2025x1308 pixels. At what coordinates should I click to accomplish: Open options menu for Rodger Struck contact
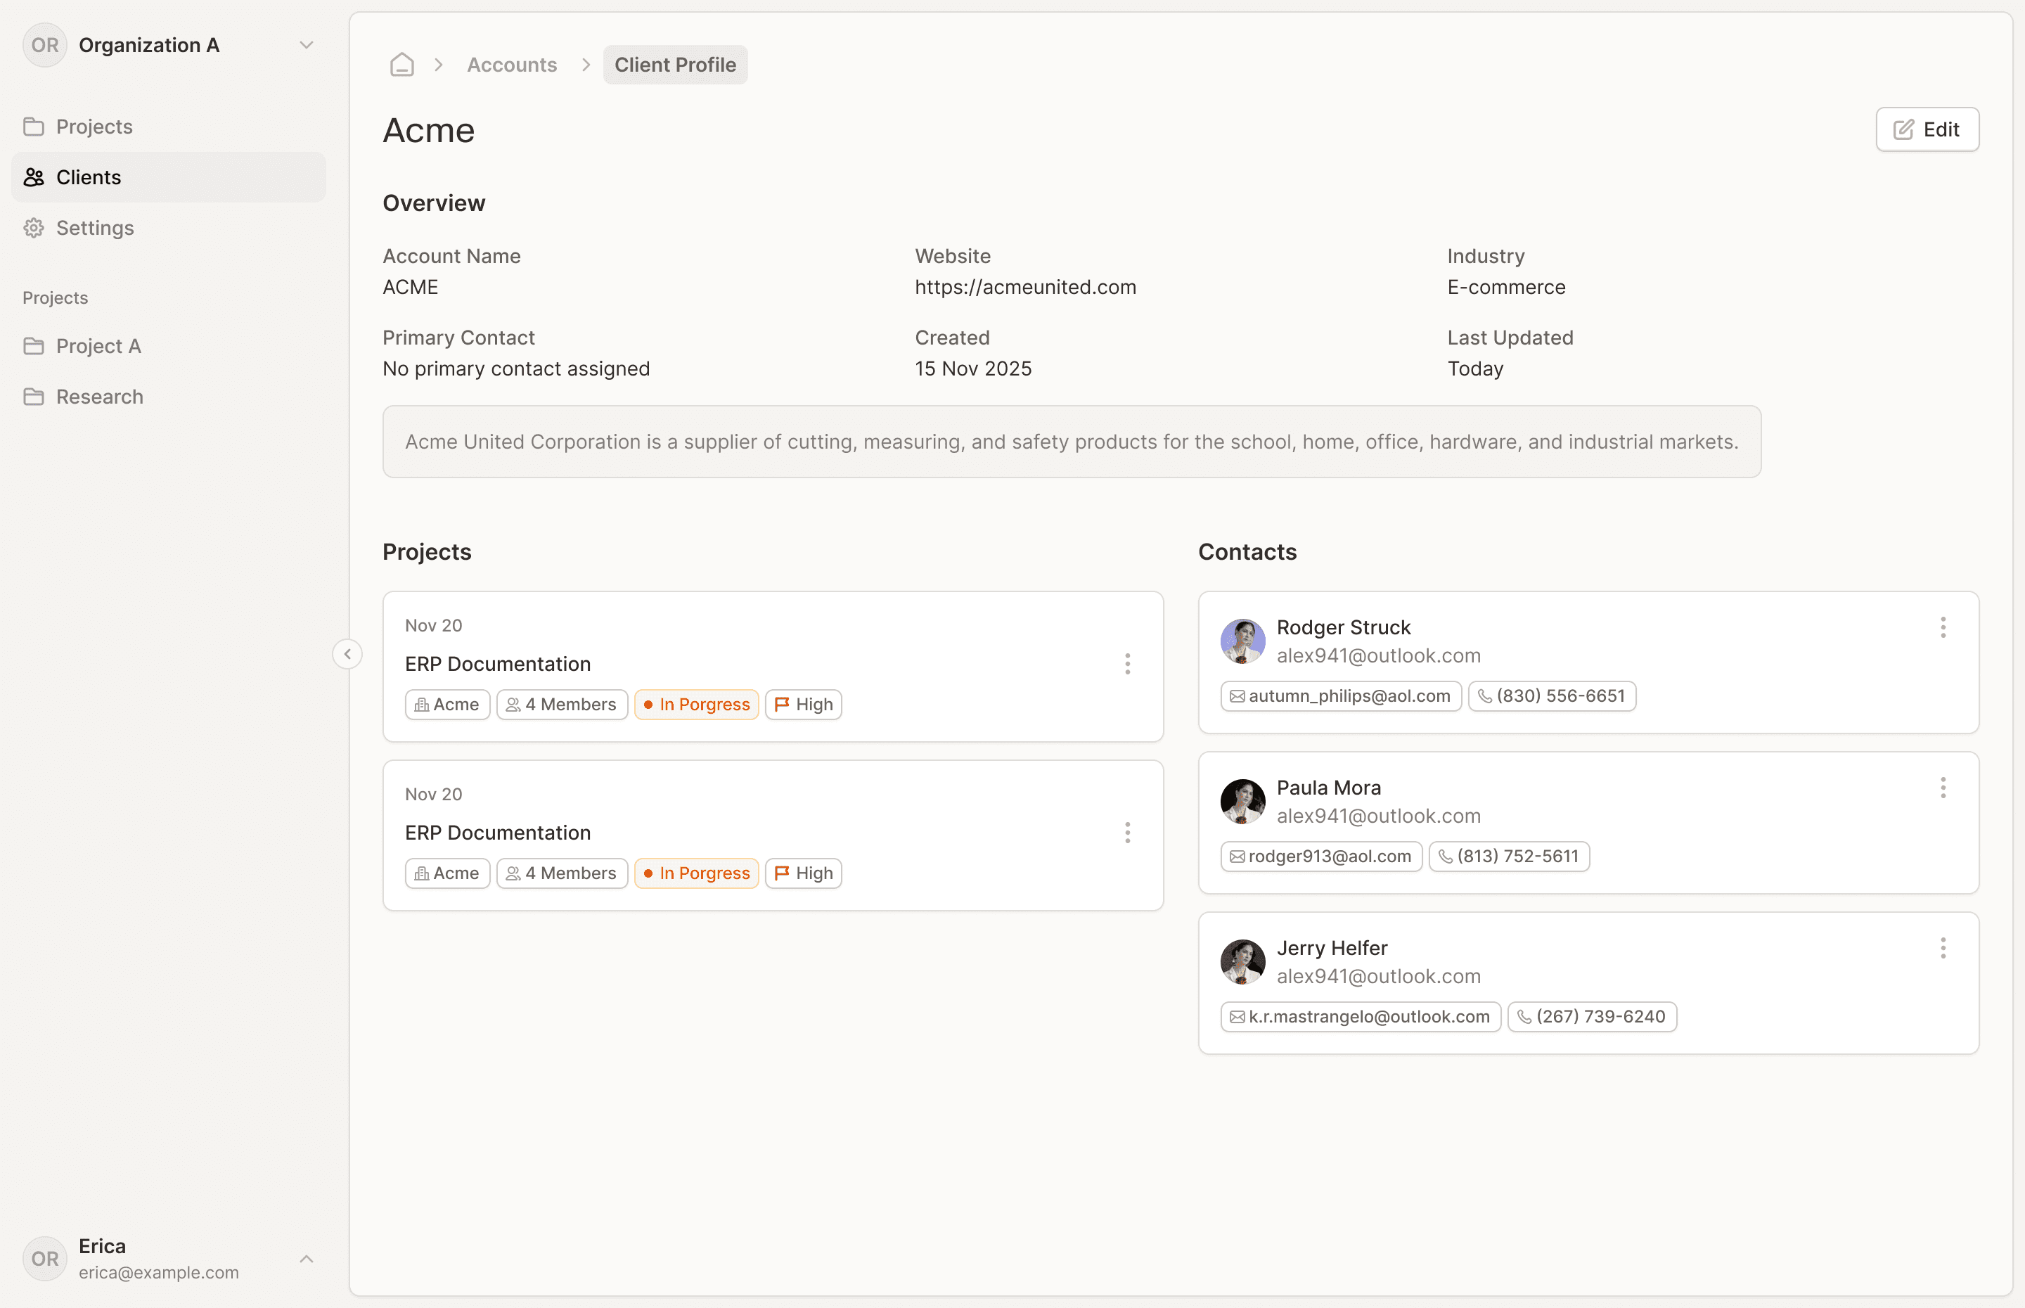[1943, 628]
